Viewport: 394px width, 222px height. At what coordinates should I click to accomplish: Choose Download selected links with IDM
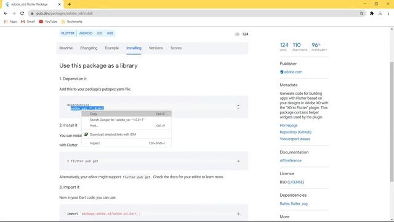[x=127, y=134]
